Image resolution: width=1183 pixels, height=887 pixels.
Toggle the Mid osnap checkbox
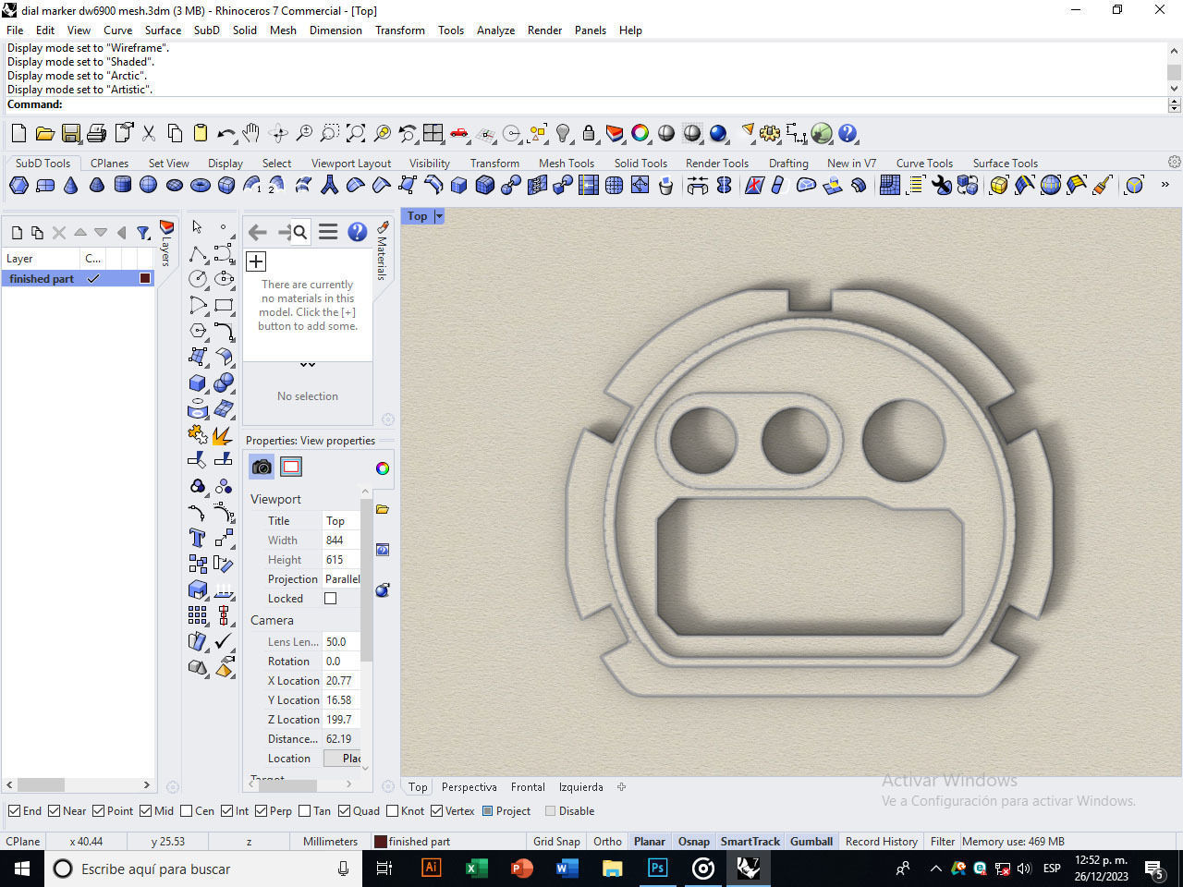pyautogui.click(x=146, y=811)
